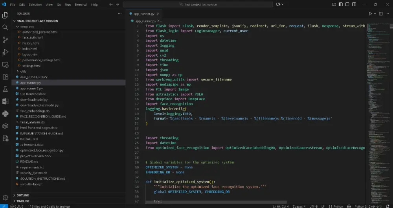Expand the utils folder
Viewport: 393px width, 208px height.
pos(23,72)
